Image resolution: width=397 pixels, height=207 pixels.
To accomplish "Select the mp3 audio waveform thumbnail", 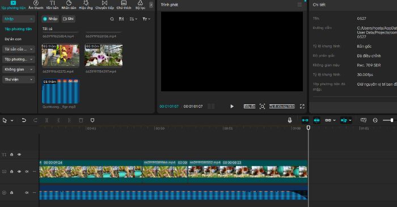I will [x=61, y=91].
